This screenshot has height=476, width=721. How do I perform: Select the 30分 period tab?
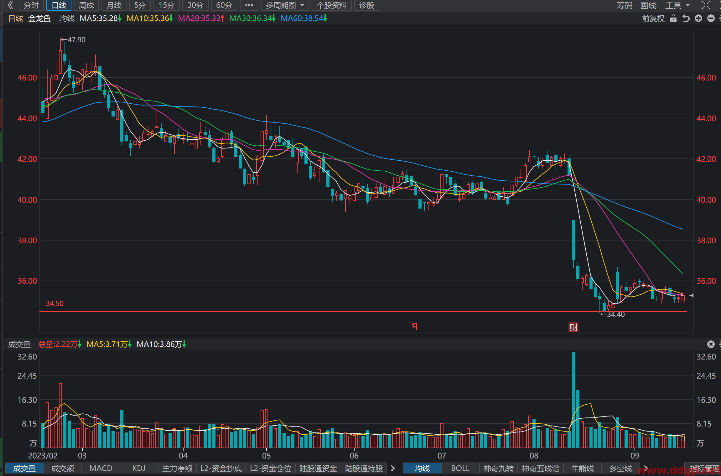195,5
